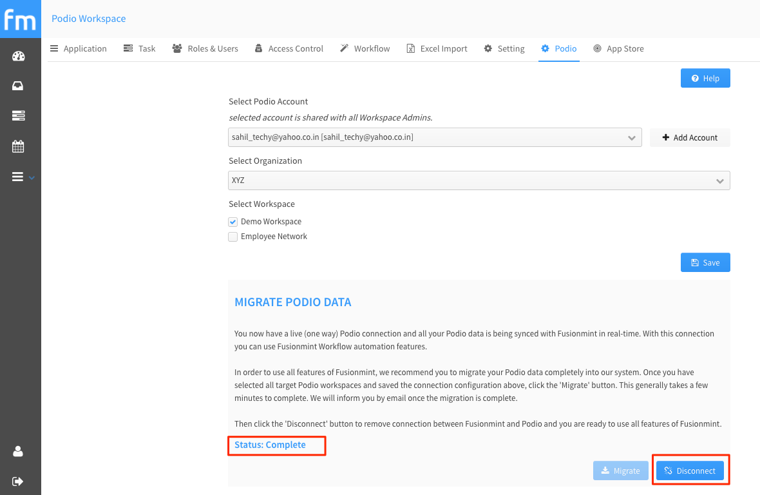Screen dimensions: 760x495
Task: Uncheck the Demo Workspace checkbox
Action: (x=233, y=222)
